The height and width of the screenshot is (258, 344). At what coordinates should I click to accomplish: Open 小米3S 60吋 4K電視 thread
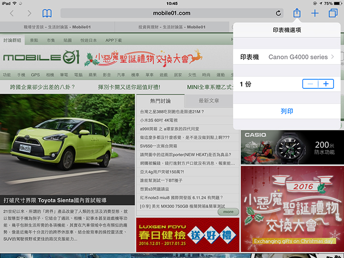pos(159,120)
